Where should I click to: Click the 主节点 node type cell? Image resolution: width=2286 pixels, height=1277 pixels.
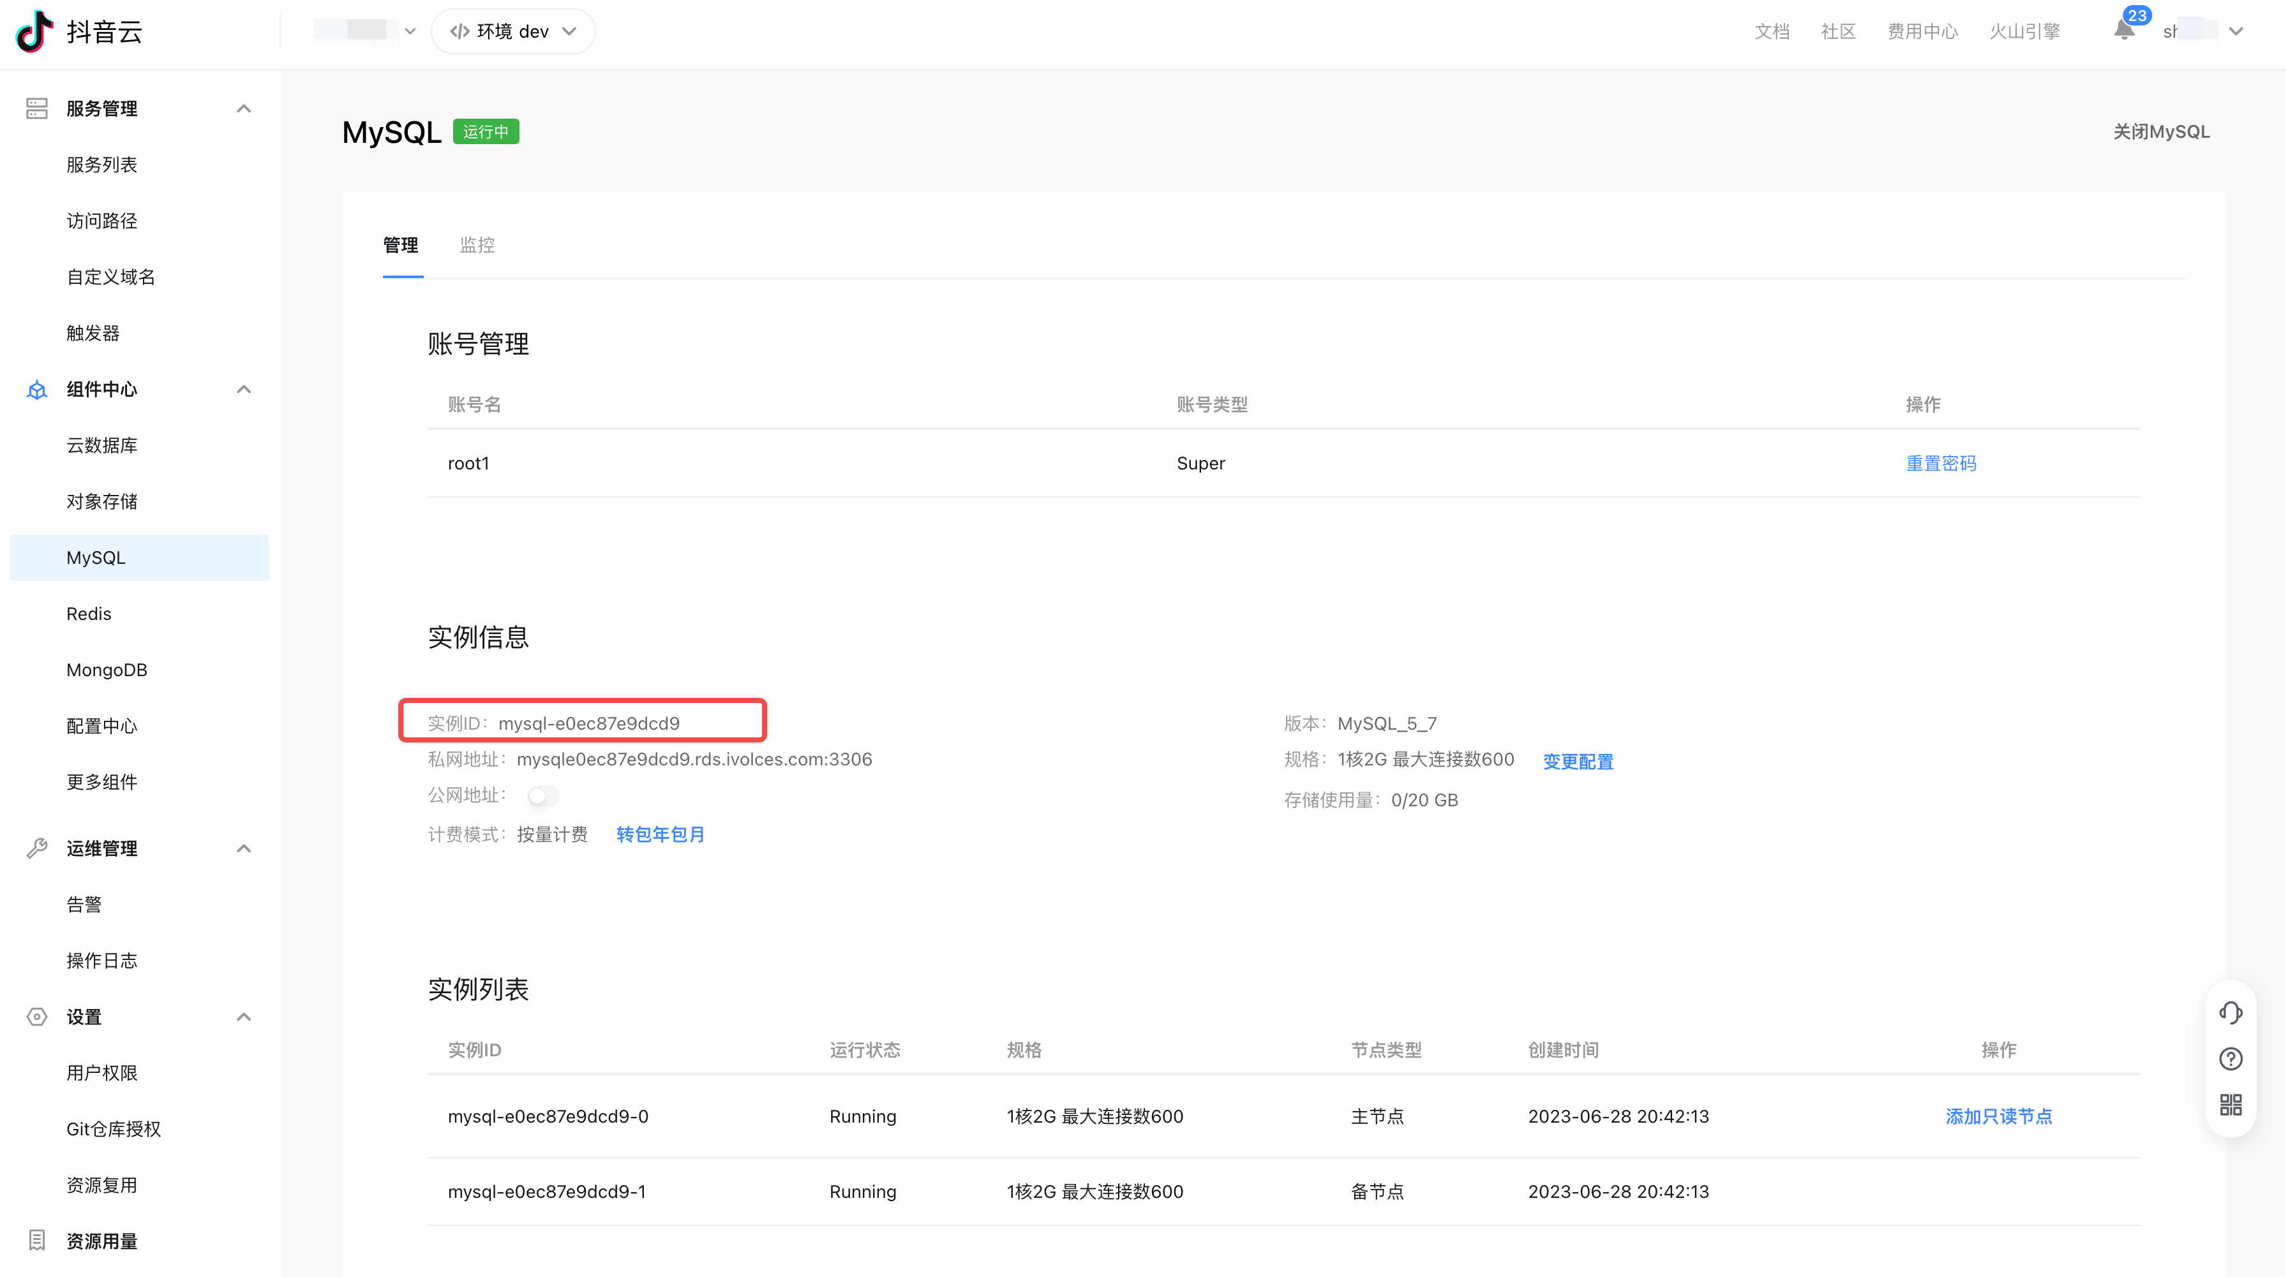[1377, 1116]
